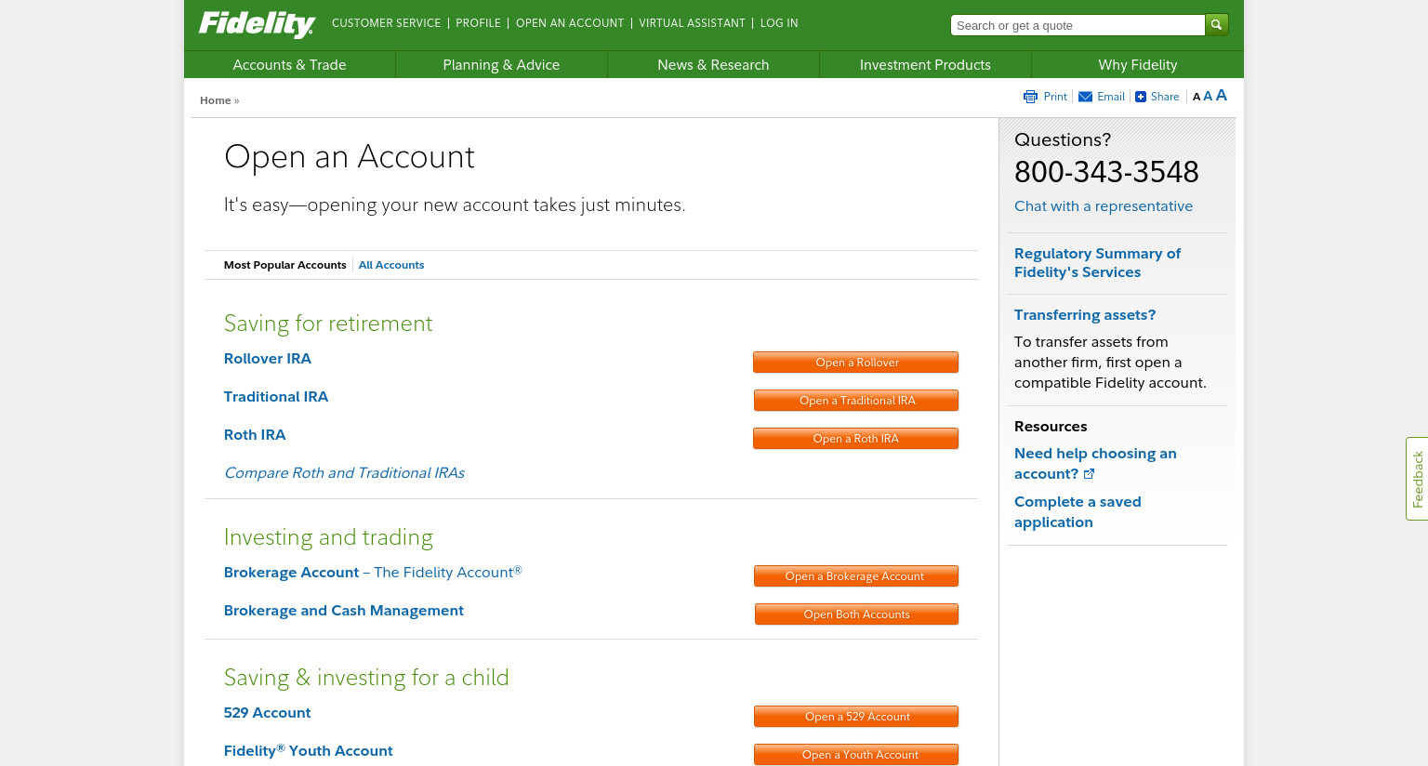The width and height of the screenshot is (1428, 766).
Task: Click the Print text link
Action: (1055, 97)
